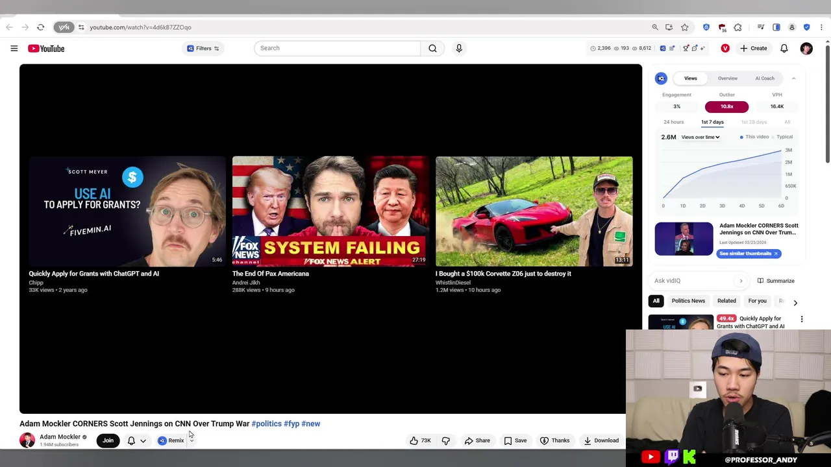Open the vidIQ Filters dropdown
Screen dimensions: 831x467
(203, 49)
